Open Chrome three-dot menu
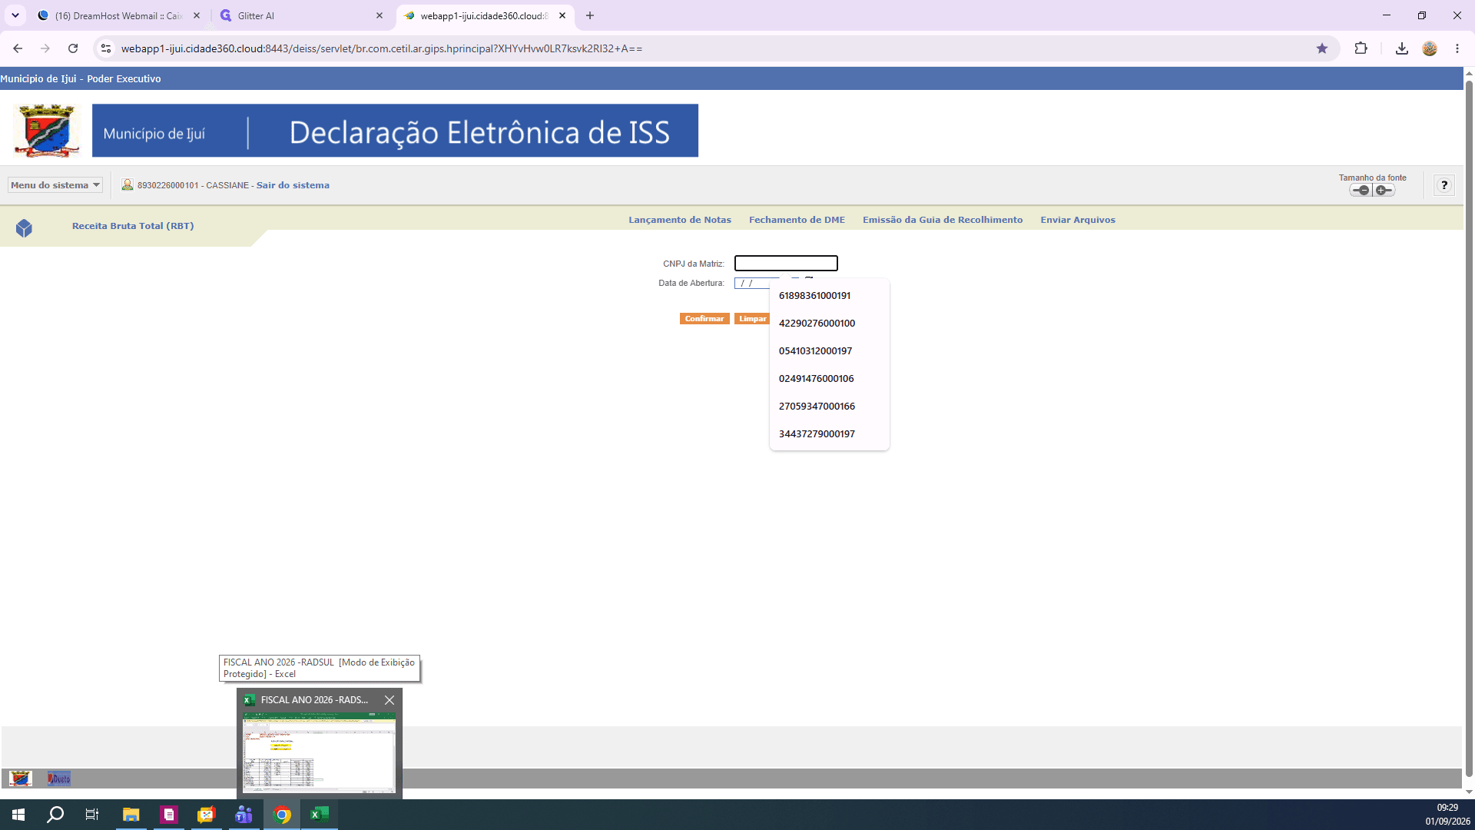Image resolution: width=1475 pixels, height=830 pixels. click(x=1457, y=48)
